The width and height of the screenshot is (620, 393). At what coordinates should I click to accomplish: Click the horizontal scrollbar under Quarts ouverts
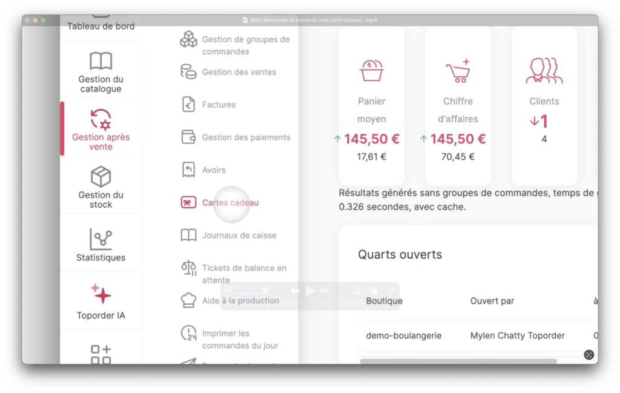pos(458,362)
